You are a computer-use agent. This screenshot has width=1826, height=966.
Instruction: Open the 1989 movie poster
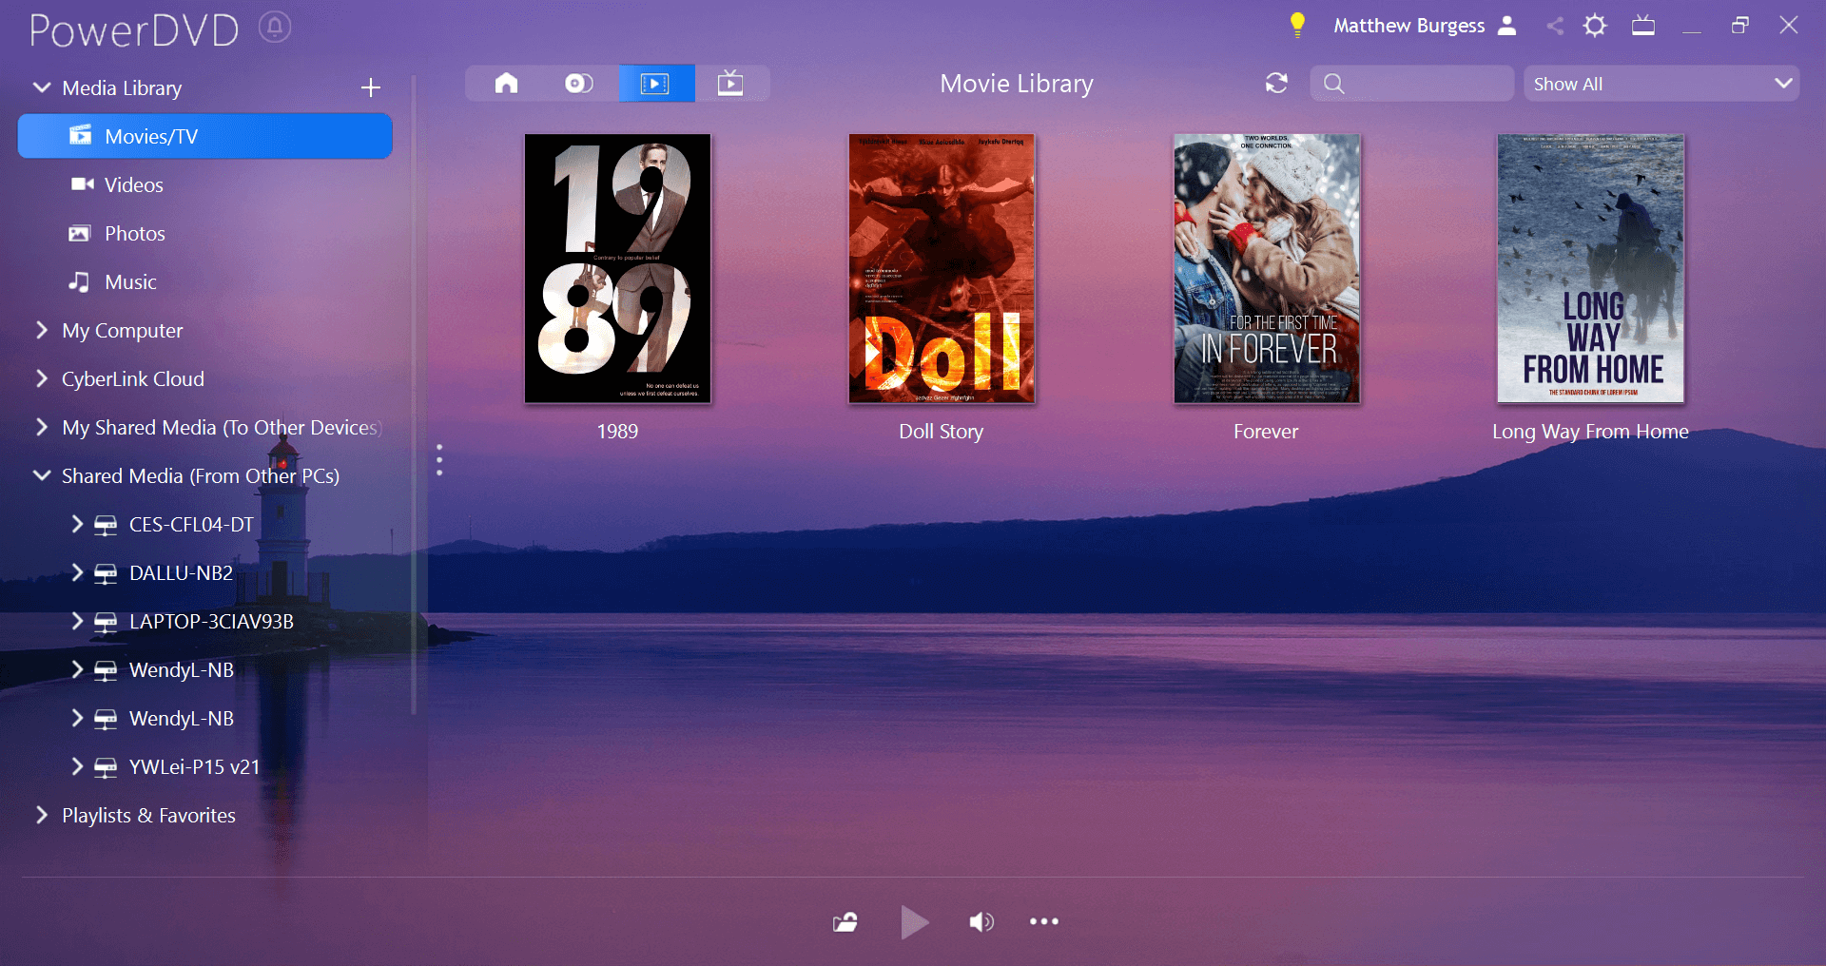click(617, 268)
